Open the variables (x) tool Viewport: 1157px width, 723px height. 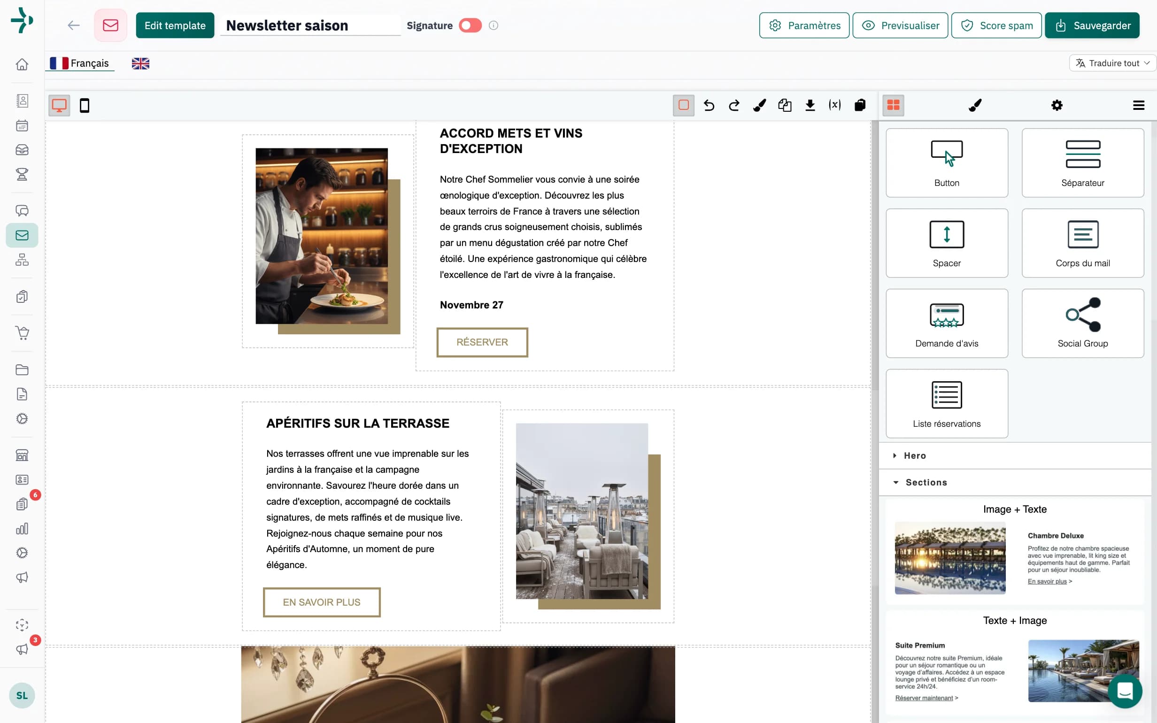point(834,105)
